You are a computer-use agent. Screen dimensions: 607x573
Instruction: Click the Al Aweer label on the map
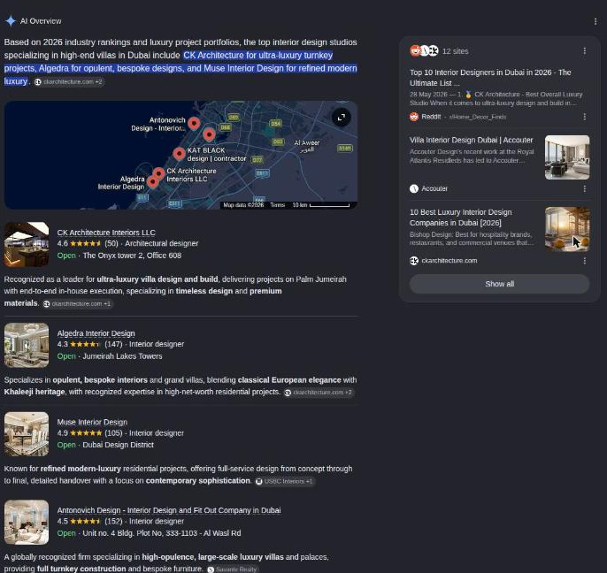[307, 146]
